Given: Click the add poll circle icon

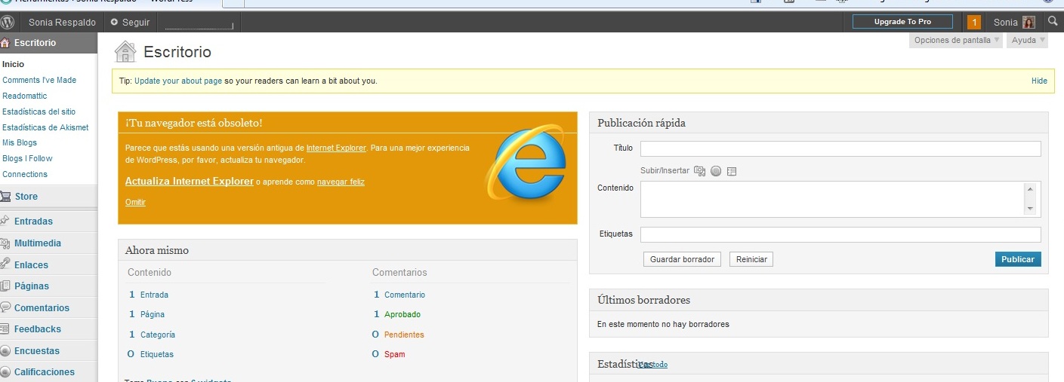Looking at the screenshot, I should point(716,171).
